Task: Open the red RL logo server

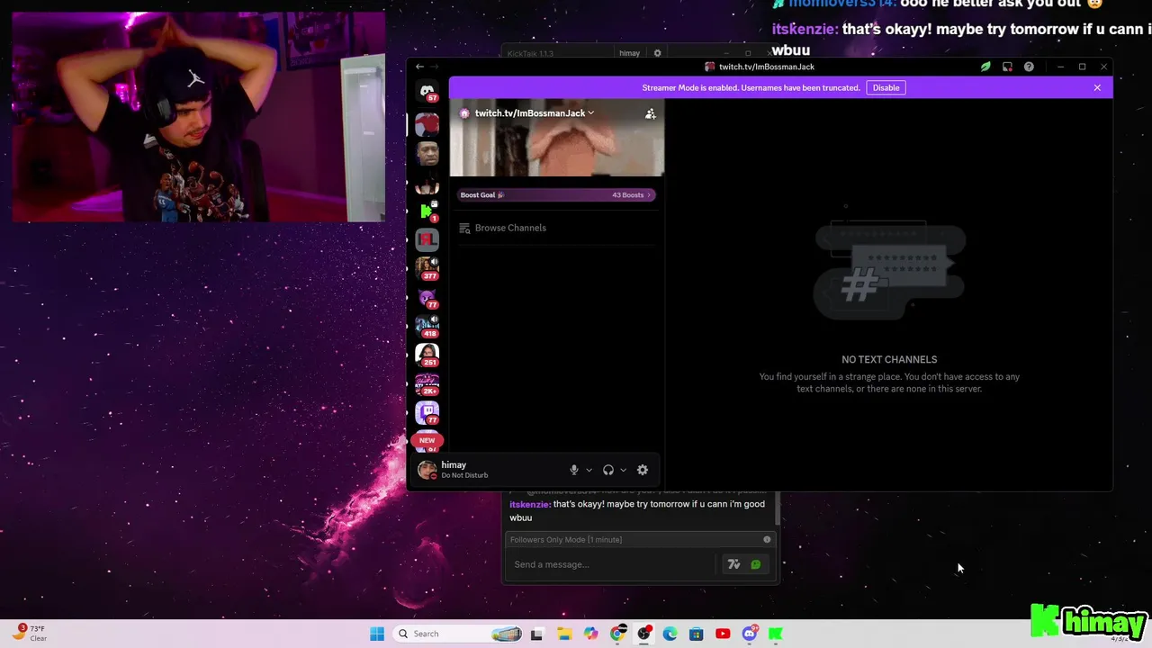Action: pos(427,239)
